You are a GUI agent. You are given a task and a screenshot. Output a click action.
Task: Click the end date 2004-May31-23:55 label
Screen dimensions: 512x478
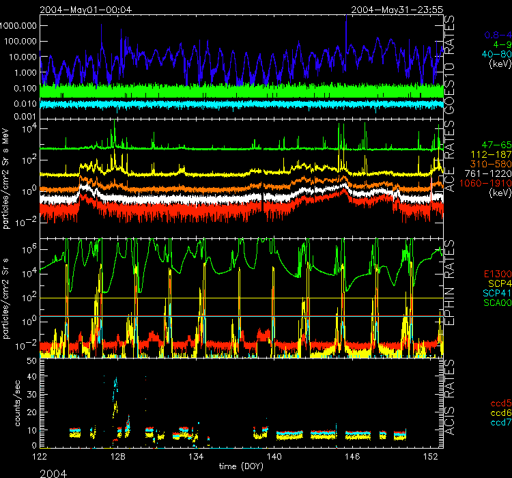(396, 10)
